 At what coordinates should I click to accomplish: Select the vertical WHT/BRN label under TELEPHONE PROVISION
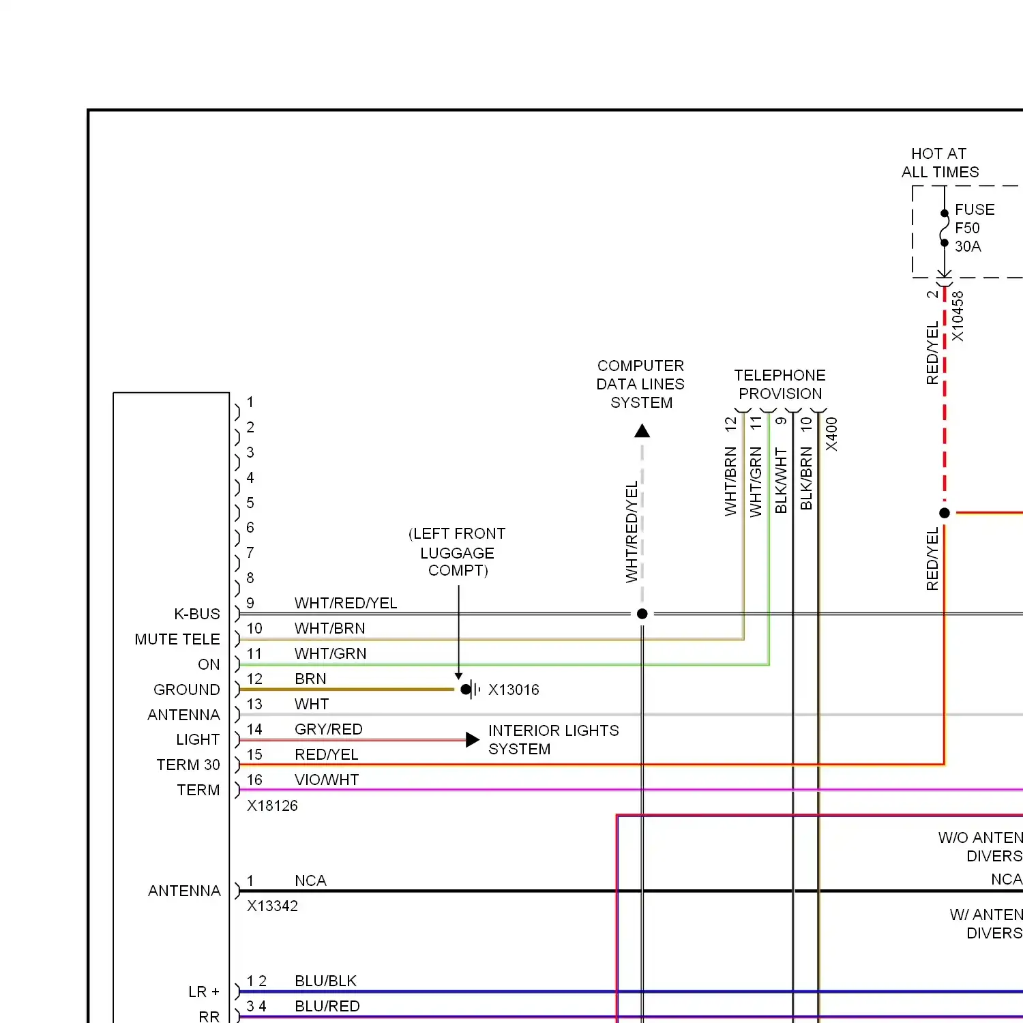(x=730, y=481)
